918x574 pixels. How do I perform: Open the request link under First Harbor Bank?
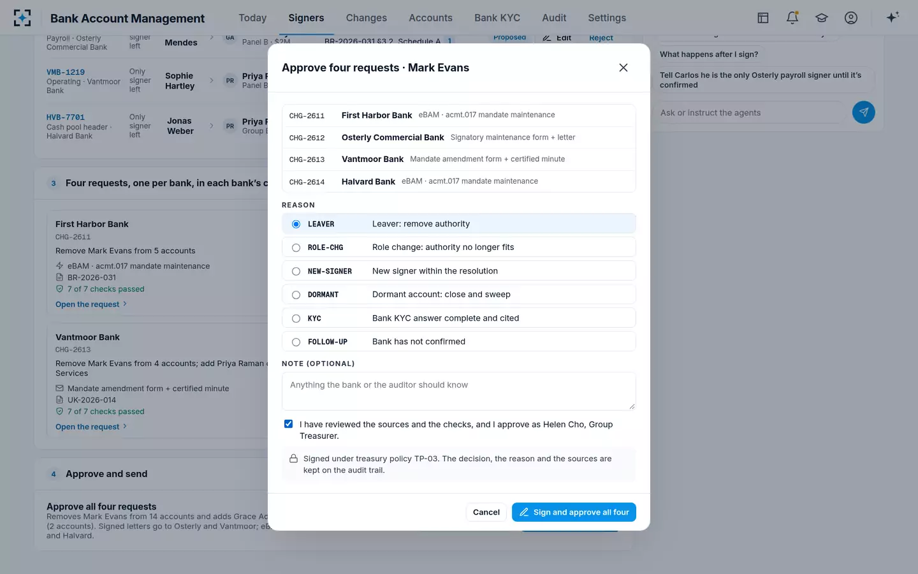tap(91, 304)
